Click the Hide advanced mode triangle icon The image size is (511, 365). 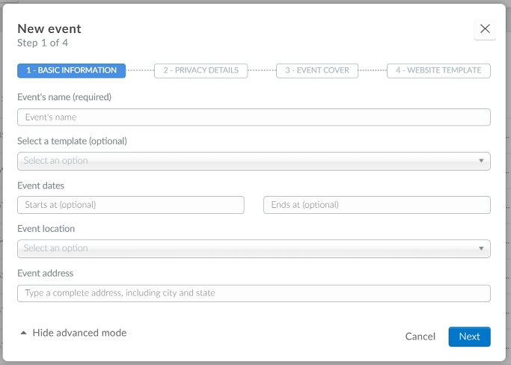click(x=23, y=333)
